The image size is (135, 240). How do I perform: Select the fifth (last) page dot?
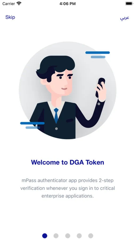(91, 236)
